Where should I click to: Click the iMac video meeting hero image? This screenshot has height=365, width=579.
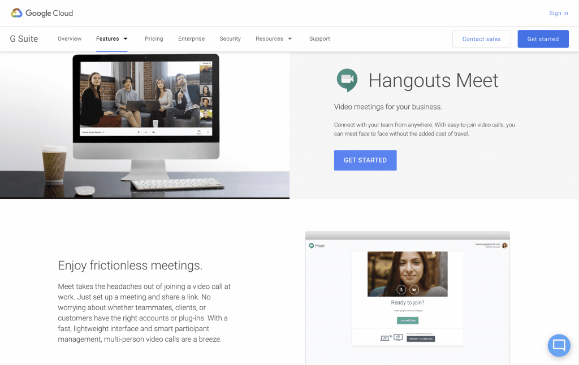click(145, 125)
